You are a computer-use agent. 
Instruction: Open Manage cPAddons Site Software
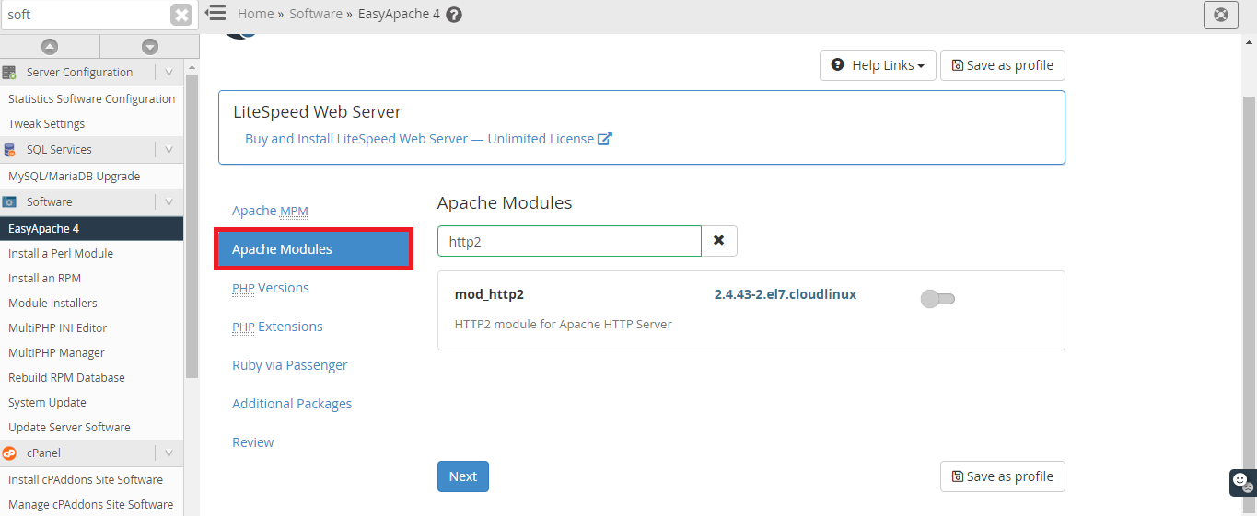[90, 505]
